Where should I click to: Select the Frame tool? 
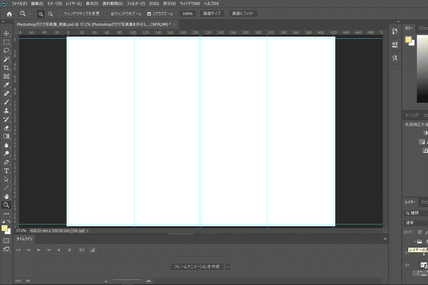coord(6,76)
